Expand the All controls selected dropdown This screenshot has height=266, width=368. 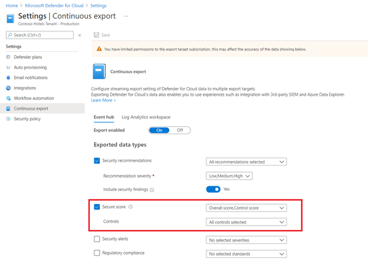click(x=246, y=222)
